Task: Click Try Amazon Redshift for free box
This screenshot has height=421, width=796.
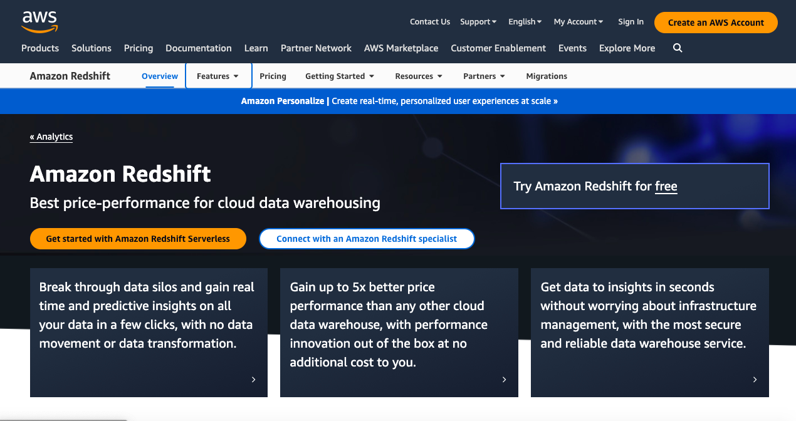Action: [634, 186]
